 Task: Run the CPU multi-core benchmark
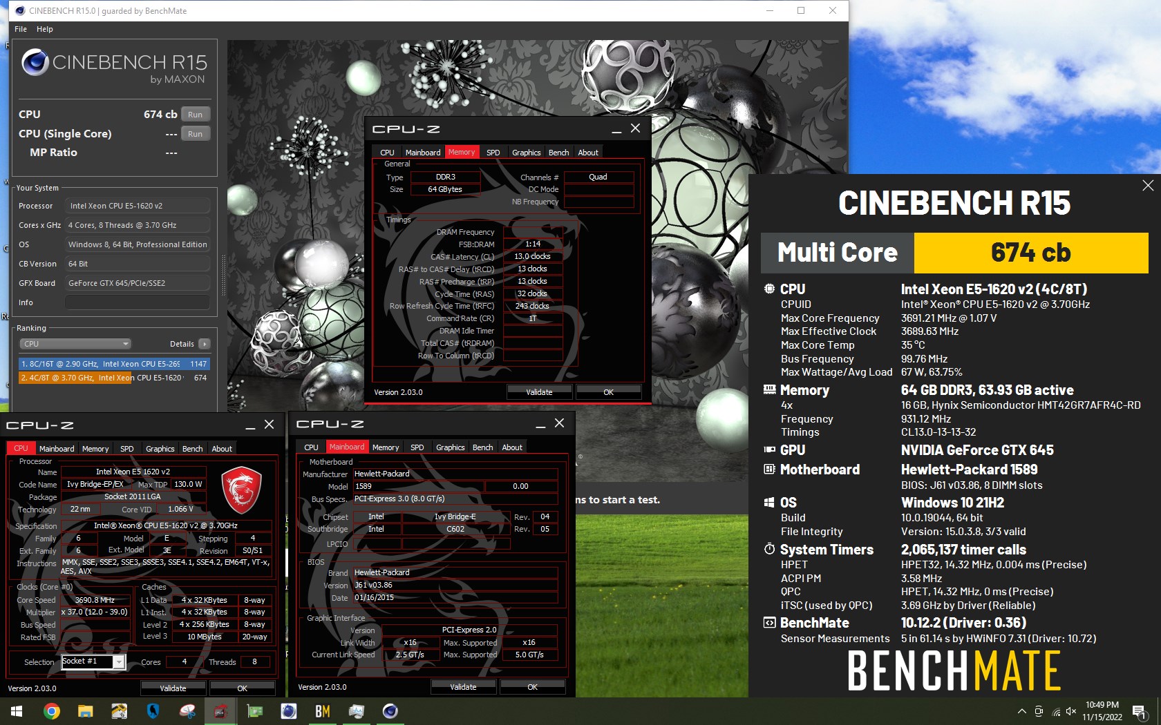(196, 115)
